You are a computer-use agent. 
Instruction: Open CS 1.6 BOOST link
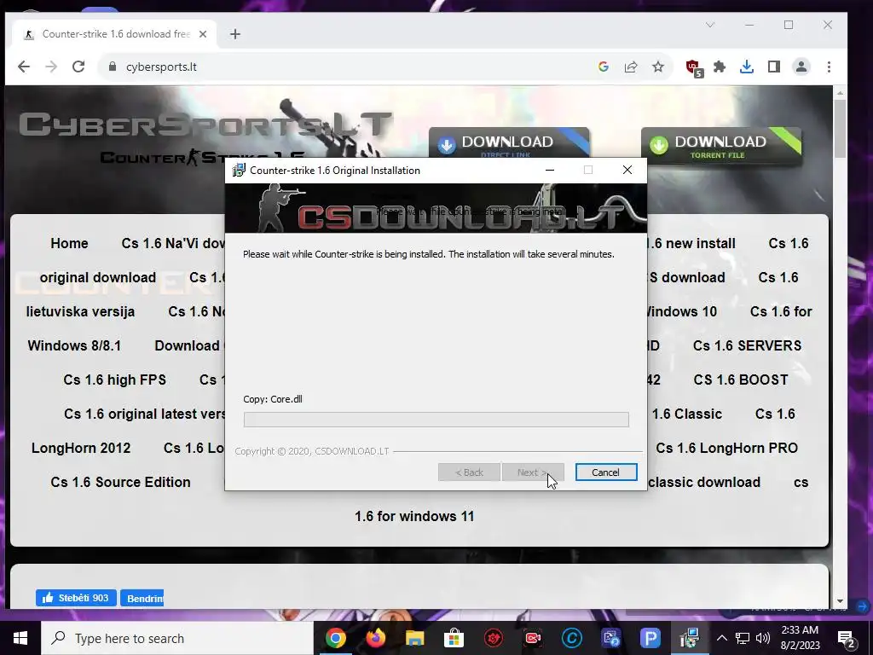point(741,380)
